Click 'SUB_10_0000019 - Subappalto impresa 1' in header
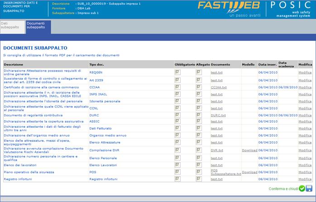 point(109,4)
